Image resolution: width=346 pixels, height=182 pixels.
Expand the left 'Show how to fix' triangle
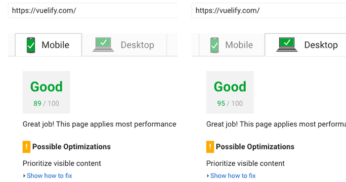tap(24, 176)
